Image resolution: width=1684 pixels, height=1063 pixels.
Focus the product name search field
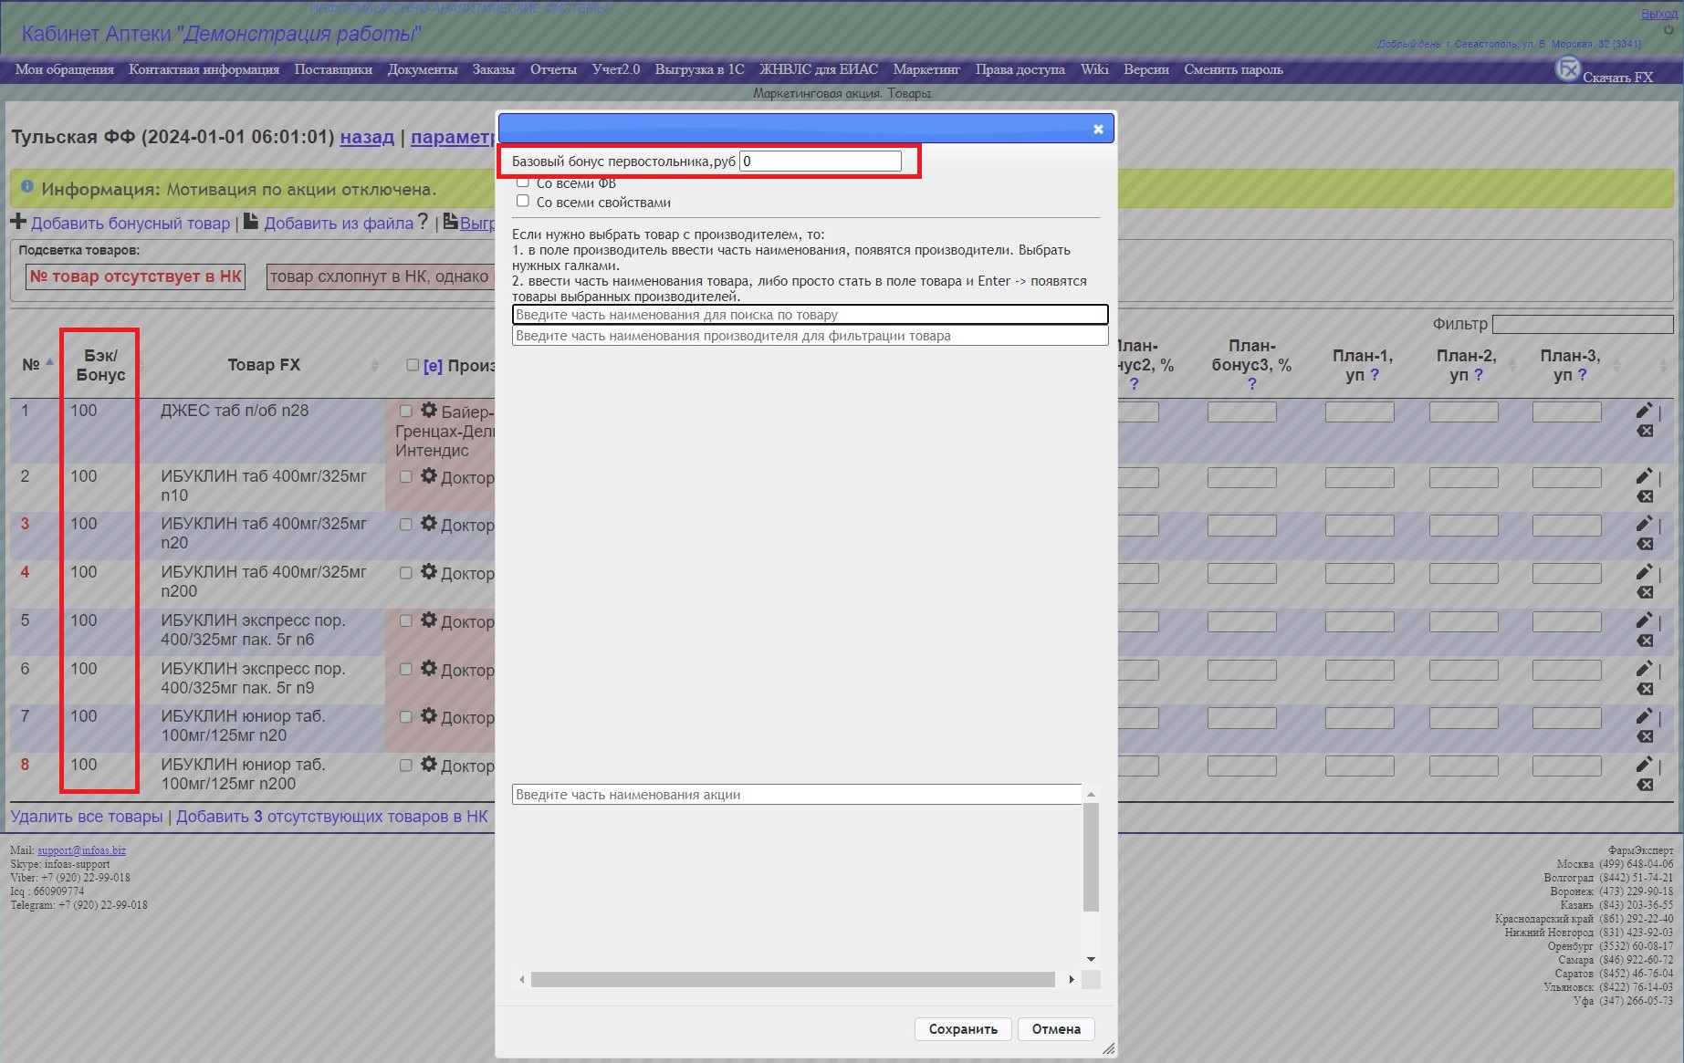pos(810,315)
